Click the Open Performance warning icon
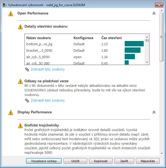The image size is (166, 168). pos(11,14)
